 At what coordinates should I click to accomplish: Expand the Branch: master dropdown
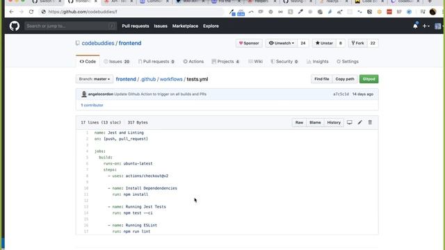point(95,79)
